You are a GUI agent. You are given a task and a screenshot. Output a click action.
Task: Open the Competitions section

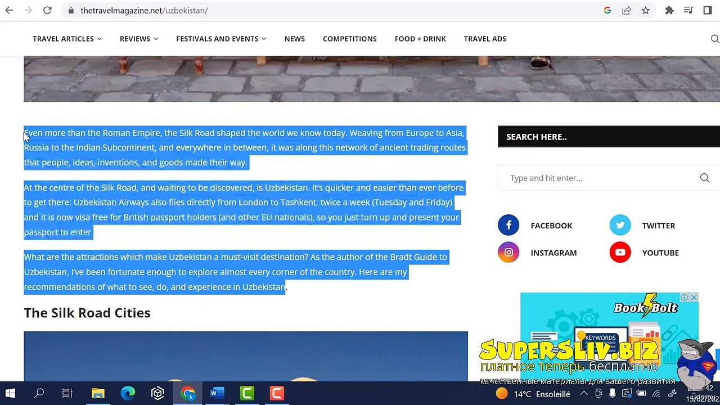pos(350,39)
